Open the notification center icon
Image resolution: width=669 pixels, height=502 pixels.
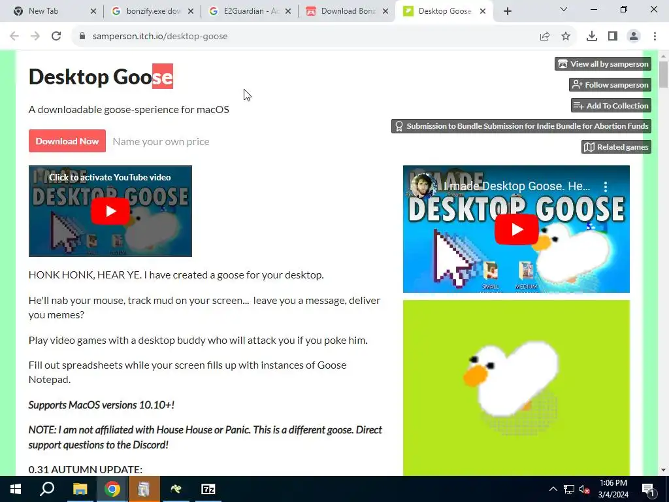(x=647, y=490)
